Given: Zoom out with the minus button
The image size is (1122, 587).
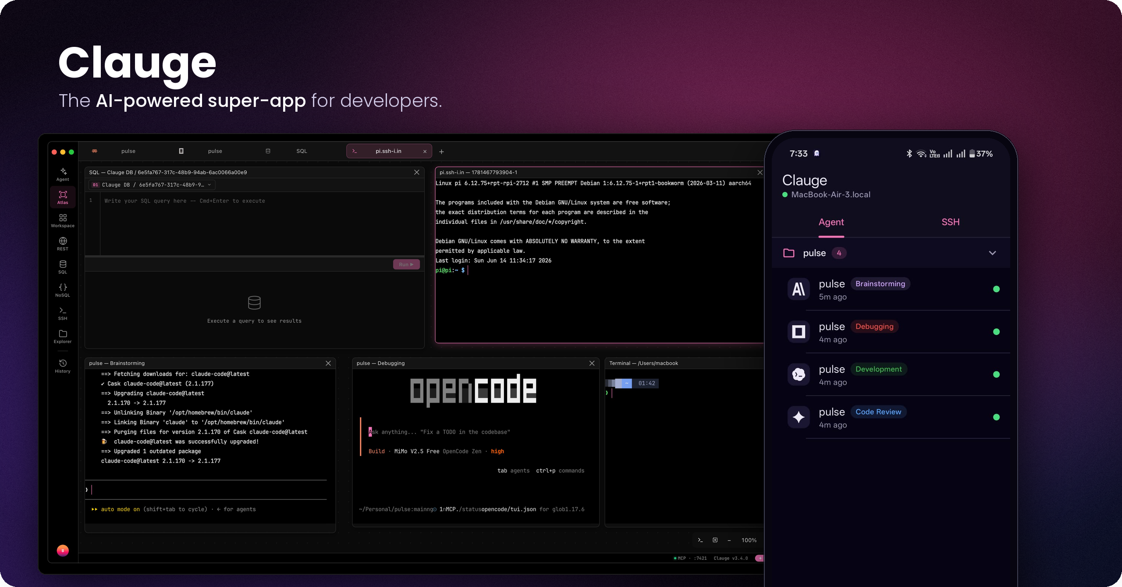Looking at the screenshot, I should click(729, 540).
